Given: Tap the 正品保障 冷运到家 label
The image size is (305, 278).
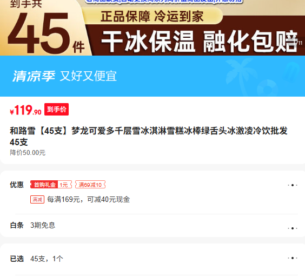Looking at the screenshot, I should click(152, 17).
